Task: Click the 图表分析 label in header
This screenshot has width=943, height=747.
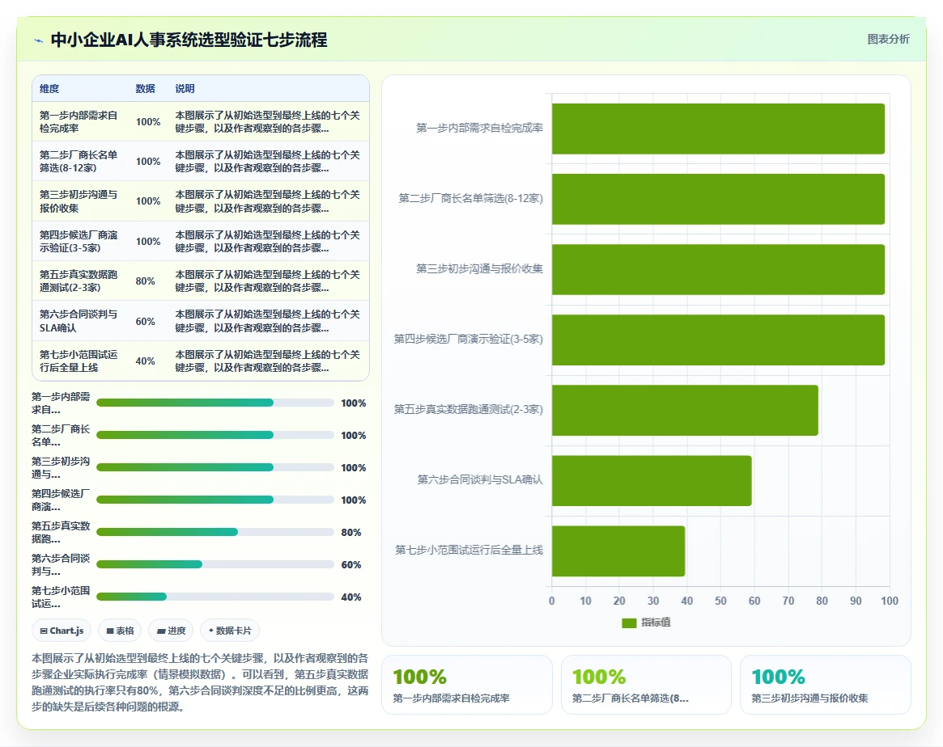Action: click(888, 39)
